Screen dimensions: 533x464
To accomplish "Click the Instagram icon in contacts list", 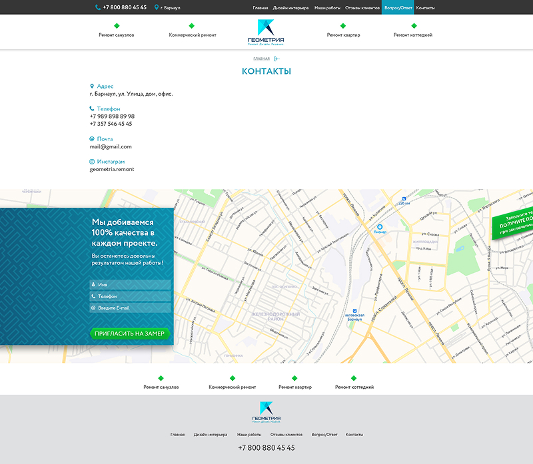I will point(92,162).
